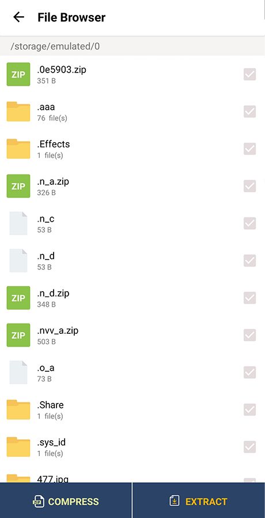This screenshot has height=518, width=265.
Task: Click the EXTRACT button
Action: [x=199, y=501]
